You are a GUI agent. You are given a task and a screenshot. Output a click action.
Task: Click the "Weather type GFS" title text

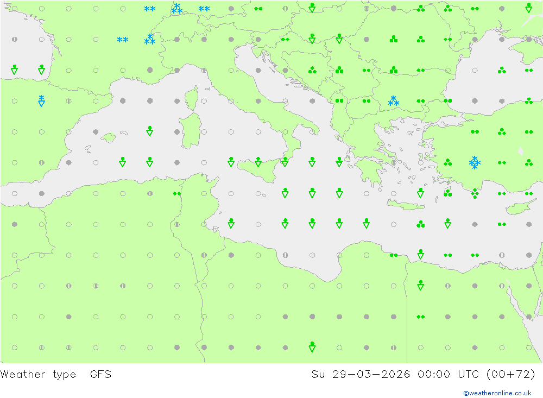[56, 375]
